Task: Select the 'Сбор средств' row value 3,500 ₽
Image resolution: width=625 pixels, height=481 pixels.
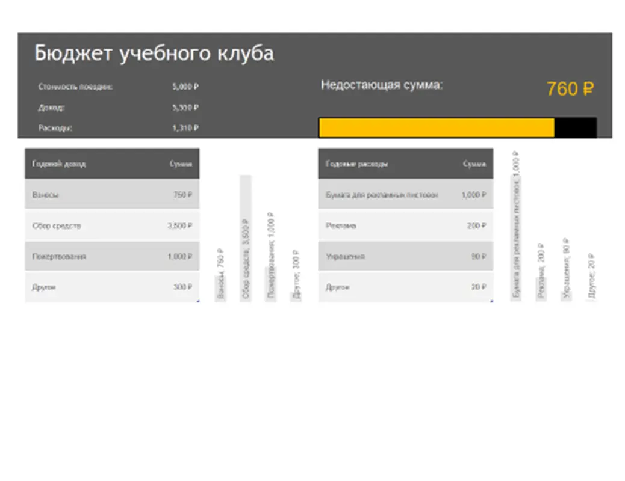Action: pyautogui.click(x=179, y=225)
